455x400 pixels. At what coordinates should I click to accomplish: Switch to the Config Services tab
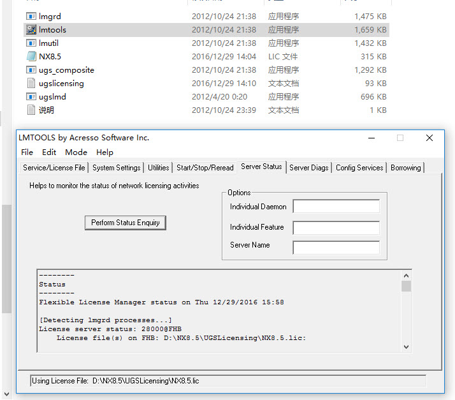[359, 168]
